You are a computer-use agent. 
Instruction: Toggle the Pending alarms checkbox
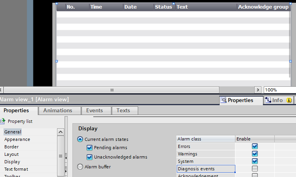coord(89,148)
